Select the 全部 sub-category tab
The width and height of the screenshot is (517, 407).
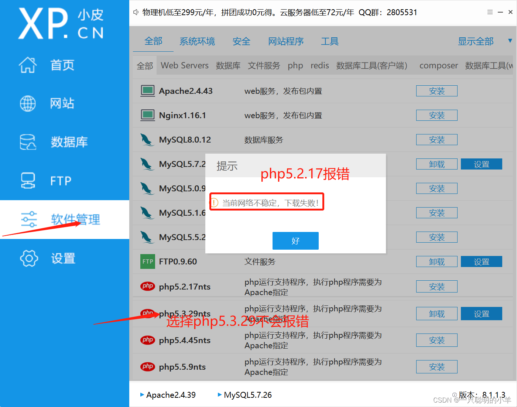(x=145, y=66)
